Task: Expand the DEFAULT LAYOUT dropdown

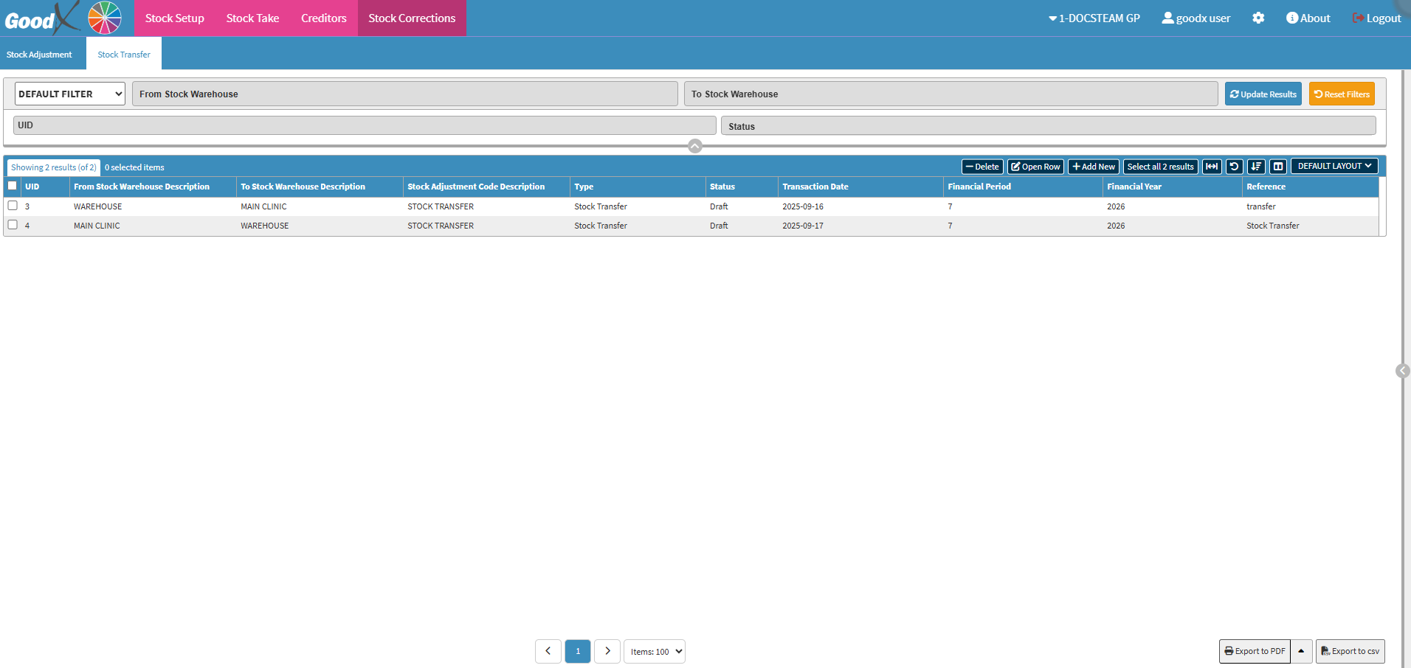Action: click(x=1334, y=167)
